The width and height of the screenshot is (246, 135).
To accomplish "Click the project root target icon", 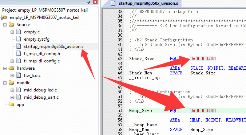I will (4, 17).
